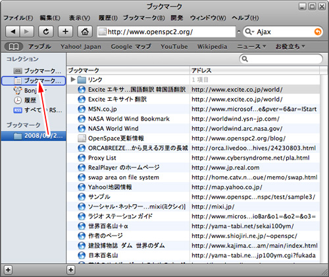Screen dimensions: 329x277
Task: Click the open-book bookmarks icon in bookmarks bar
Action: pyautogui.click(x=14, y=47)
